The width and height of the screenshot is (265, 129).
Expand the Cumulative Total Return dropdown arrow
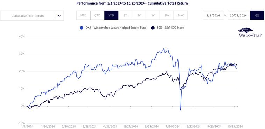pos(59,16)
